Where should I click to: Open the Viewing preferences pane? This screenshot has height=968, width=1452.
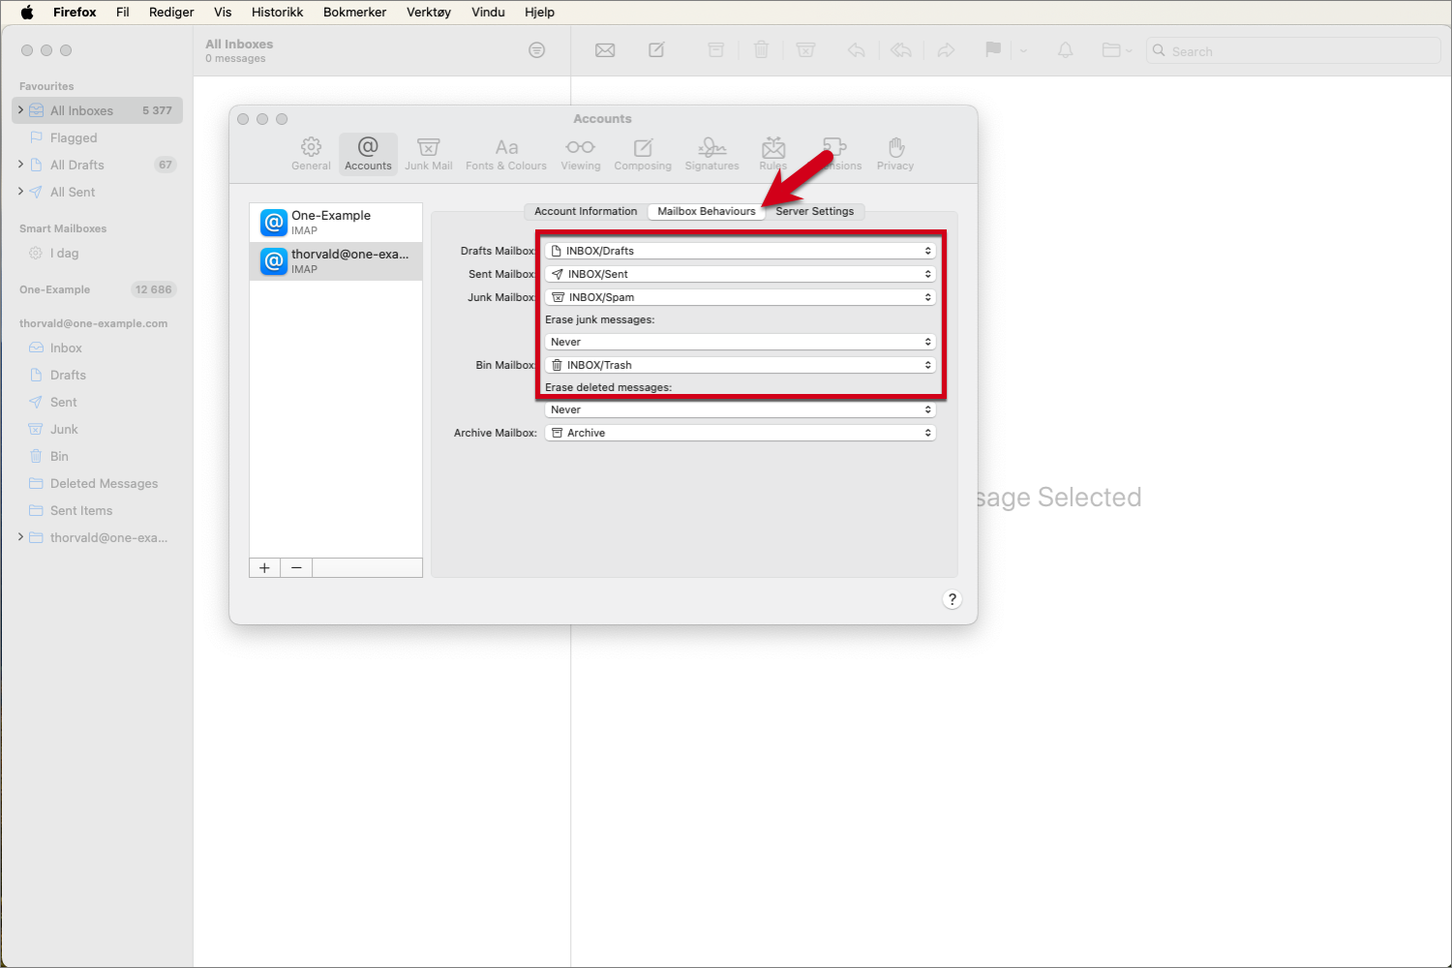click(x=580, y=153)
